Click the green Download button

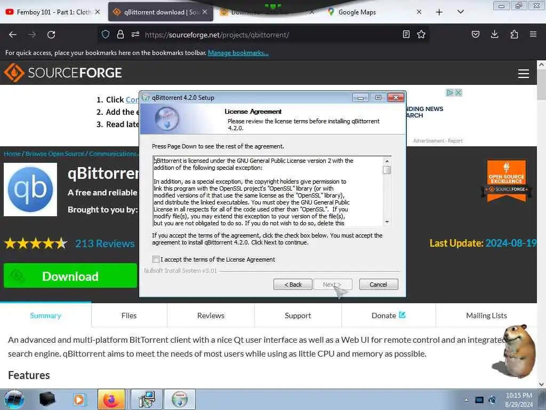70,276
